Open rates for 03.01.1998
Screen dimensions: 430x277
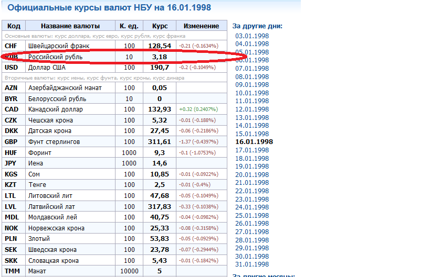click(x=252, y=36)
